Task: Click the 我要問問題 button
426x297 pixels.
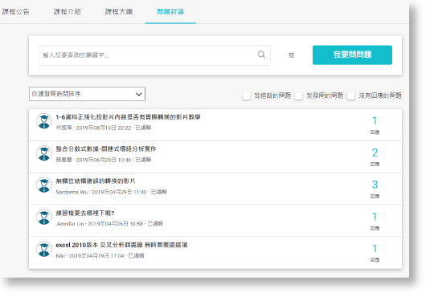Action: tap(352, 55)
